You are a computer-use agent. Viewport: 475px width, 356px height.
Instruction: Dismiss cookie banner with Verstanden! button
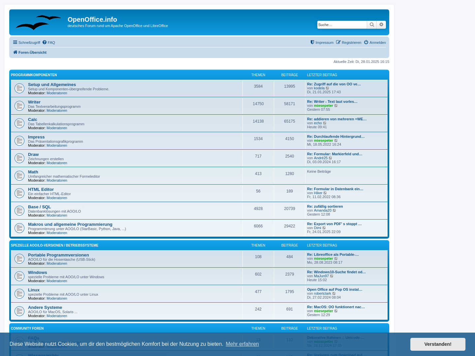438,344
